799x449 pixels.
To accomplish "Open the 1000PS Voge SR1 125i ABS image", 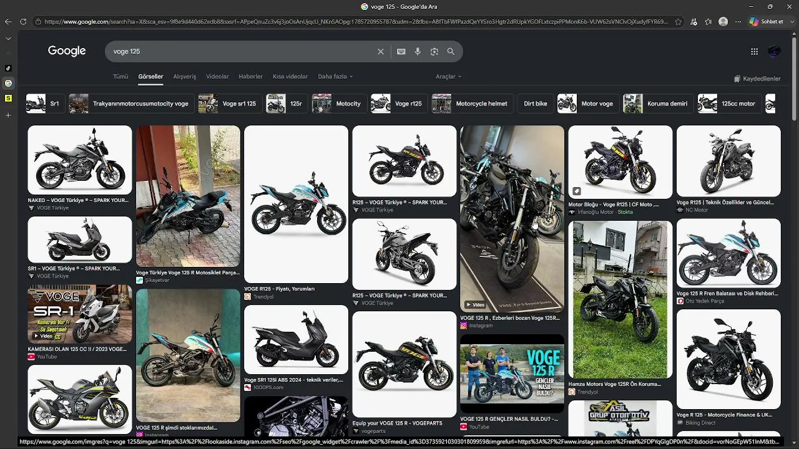I will coord(296,340).
